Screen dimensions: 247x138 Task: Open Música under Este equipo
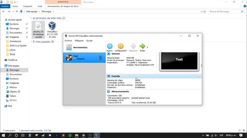pos(13,87)
